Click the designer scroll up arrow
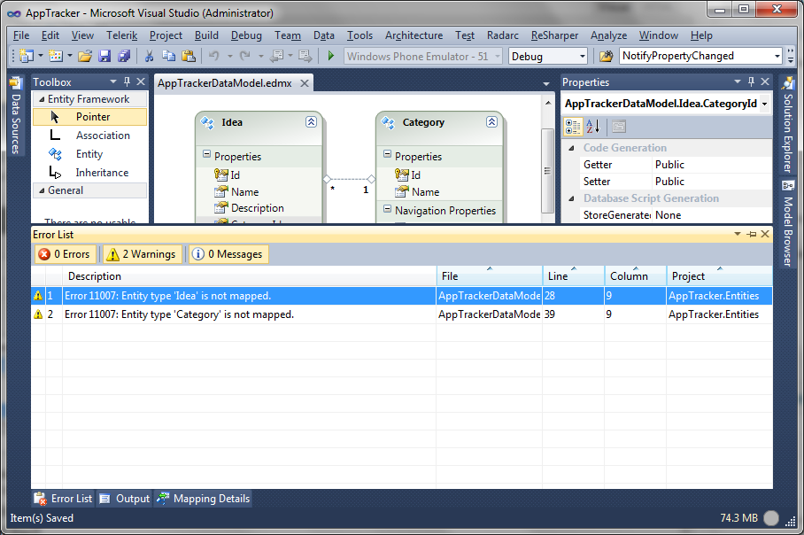The width and height of the screenshot is (804, 535). click(x=547, y=103)
